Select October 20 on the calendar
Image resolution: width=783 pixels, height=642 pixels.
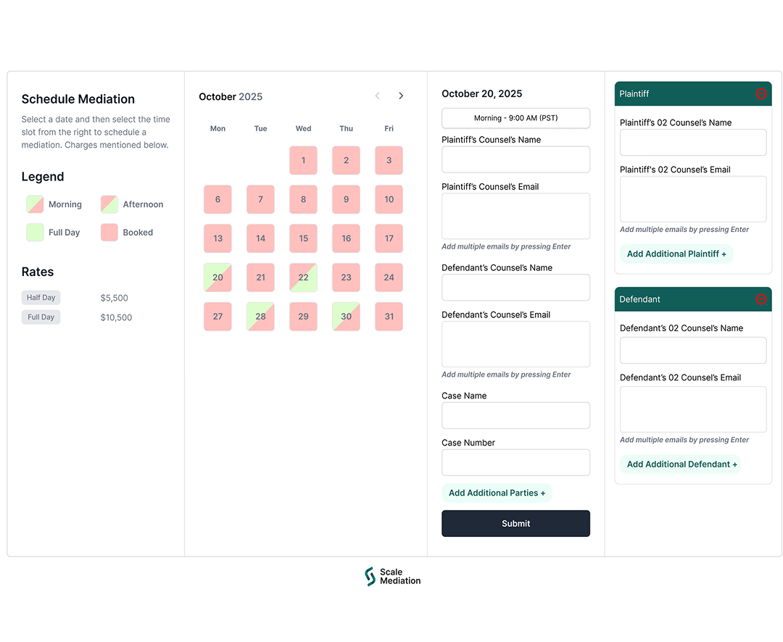point(217,278)
